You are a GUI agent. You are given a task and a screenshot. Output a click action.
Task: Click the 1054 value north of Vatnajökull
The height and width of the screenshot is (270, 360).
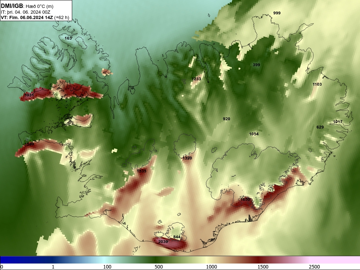point(254,134)
